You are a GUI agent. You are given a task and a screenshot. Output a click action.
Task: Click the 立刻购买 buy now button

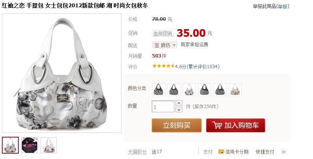(x=177, y=125)
